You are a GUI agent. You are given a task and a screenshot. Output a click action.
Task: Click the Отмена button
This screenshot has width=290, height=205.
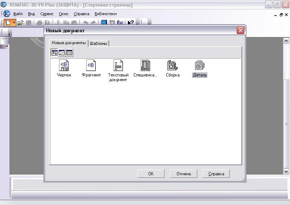183,174
